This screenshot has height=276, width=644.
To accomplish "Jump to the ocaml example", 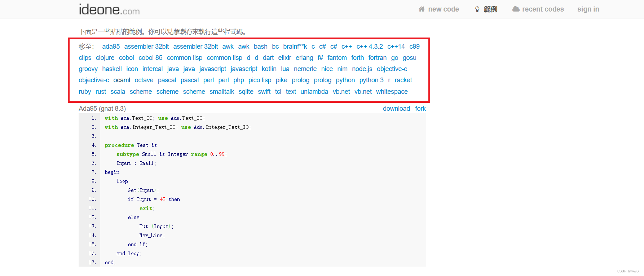I will pyautogui.click(x=122, y=80).
